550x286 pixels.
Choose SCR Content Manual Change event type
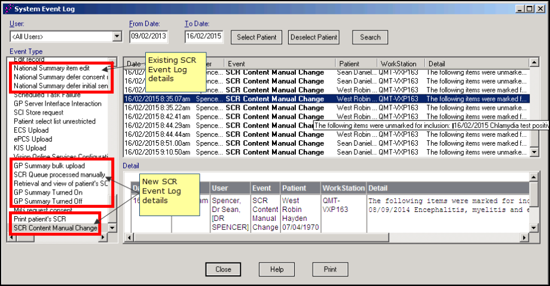(x=55, y=228)
